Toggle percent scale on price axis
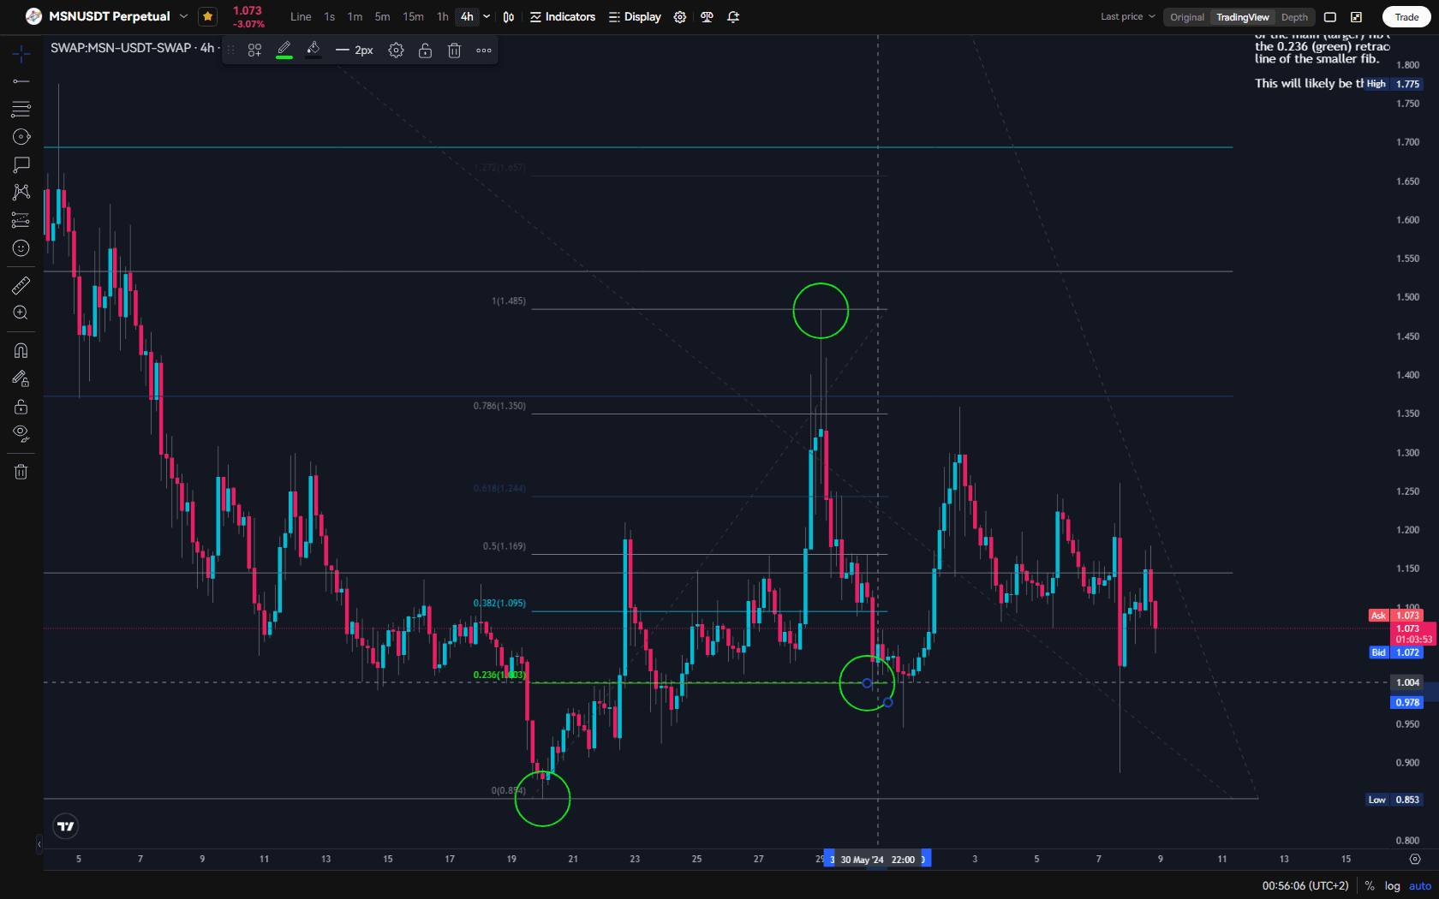Viewport: 1439px width, 899px height. pyautogui.click(x=1370, y=886)
